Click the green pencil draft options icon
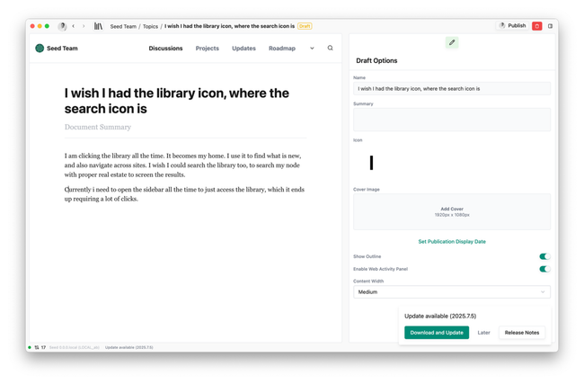Image resolution: width=584 pixels, height=384 pixels. (452, 42)
